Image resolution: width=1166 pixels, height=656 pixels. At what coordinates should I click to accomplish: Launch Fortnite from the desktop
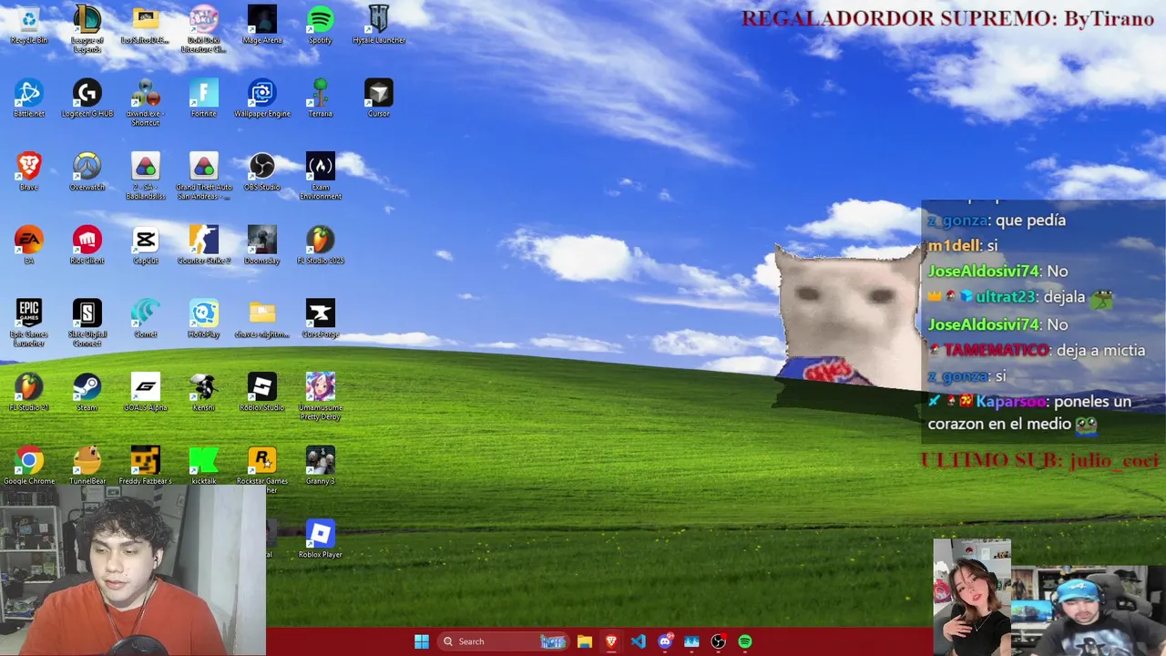tap(204, 98)
